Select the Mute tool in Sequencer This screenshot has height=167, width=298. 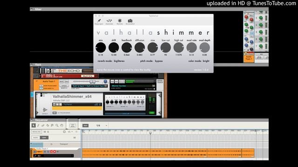coord(52,125)
